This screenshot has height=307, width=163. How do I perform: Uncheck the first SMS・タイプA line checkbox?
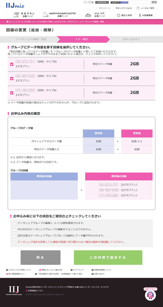point(12,79)
